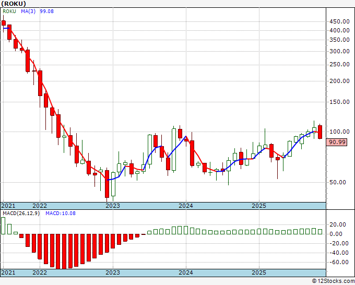Select the 350.00 price axis label
This screenshot has height=285, width=355.
339,40
